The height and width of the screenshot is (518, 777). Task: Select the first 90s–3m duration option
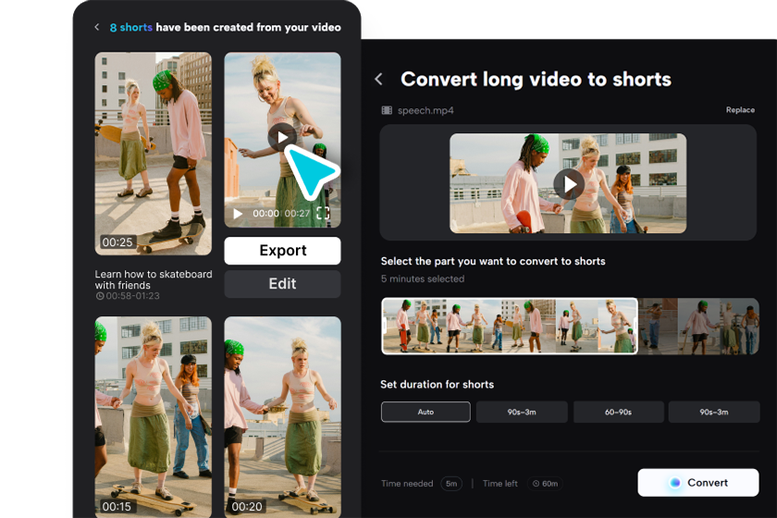[x=522, y=412]
